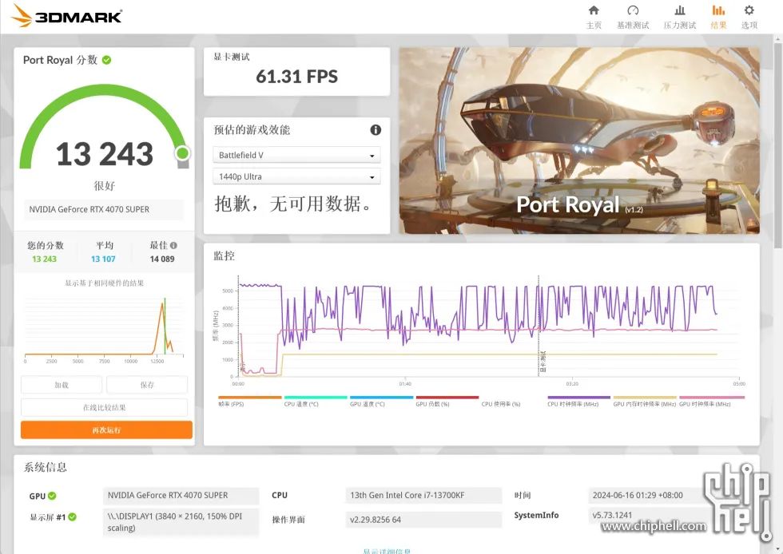The width and height of the screenshot is (783, 554).
Task: Open the 1440p Ultra resolution dropdown
Action: click(296, 176)
